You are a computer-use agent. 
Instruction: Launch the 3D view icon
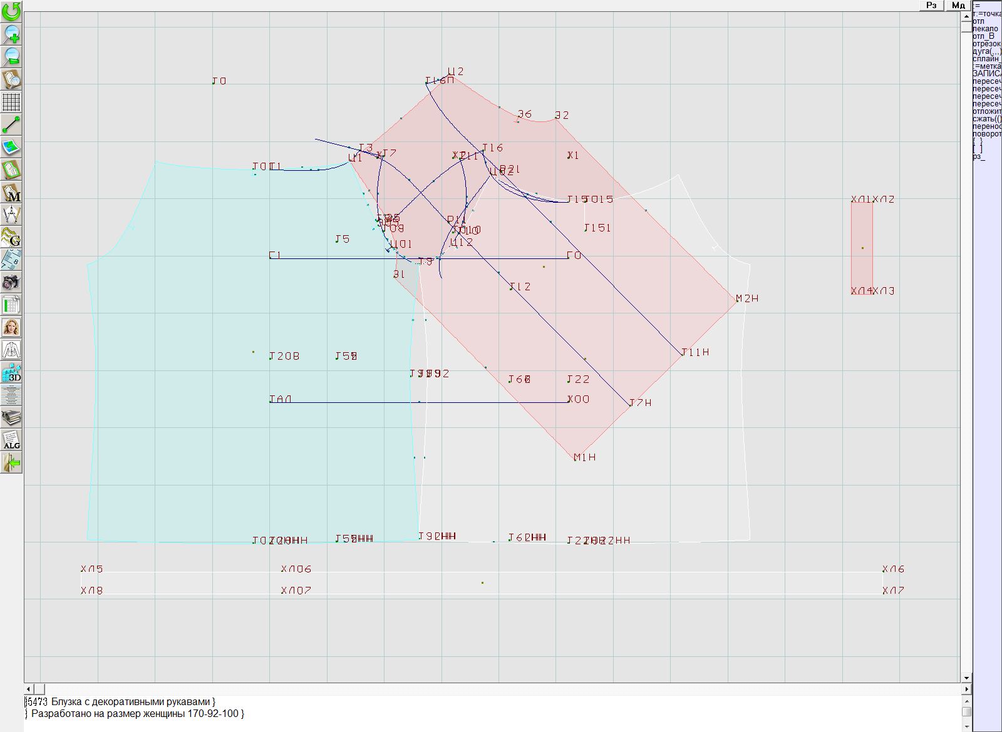click(11, 373)
